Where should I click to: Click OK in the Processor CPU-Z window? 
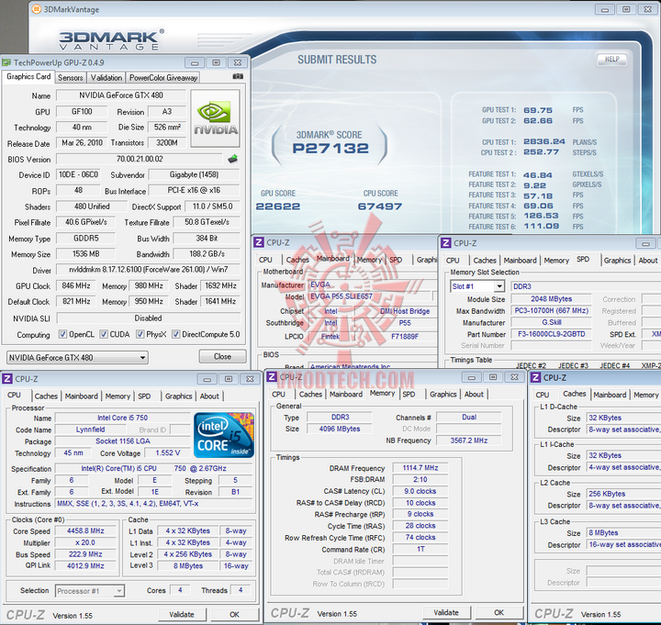[234, 615]
